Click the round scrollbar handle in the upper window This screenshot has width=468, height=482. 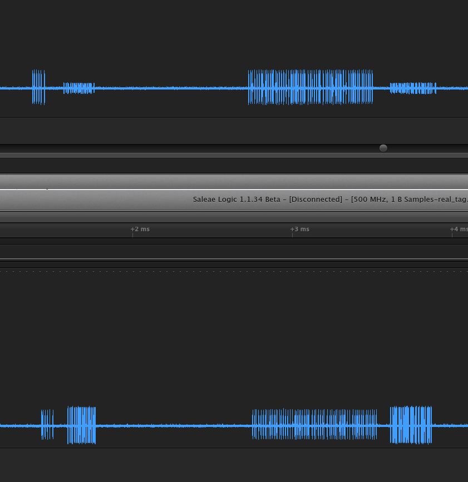click(x=383, y=148)
